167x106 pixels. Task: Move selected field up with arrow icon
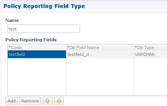coord(47,101)
